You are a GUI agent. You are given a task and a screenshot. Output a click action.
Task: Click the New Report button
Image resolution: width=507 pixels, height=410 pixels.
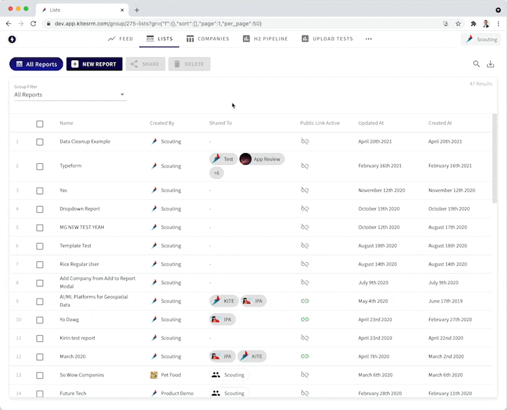pyautogui.click(x=94, y=64)
